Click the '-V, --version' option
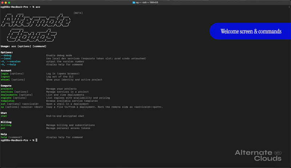291x168 pixels. (11, 61)
